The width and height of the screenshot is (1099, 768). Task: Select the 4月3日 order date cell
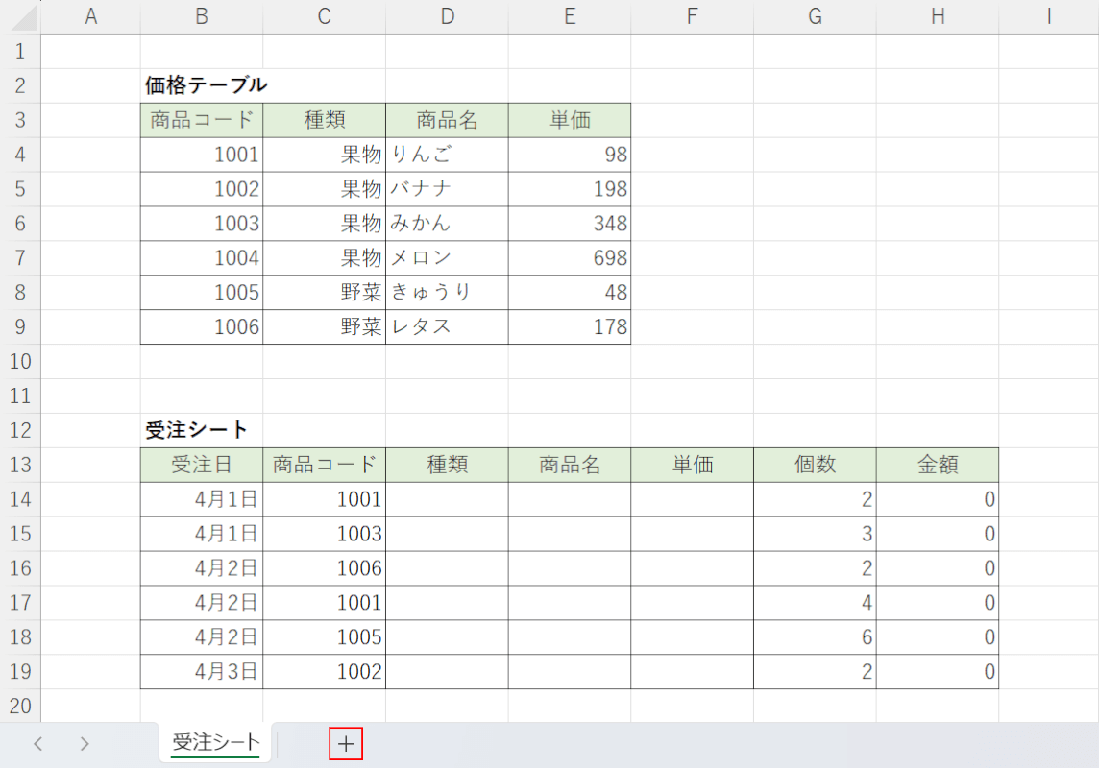click(202, 672)
